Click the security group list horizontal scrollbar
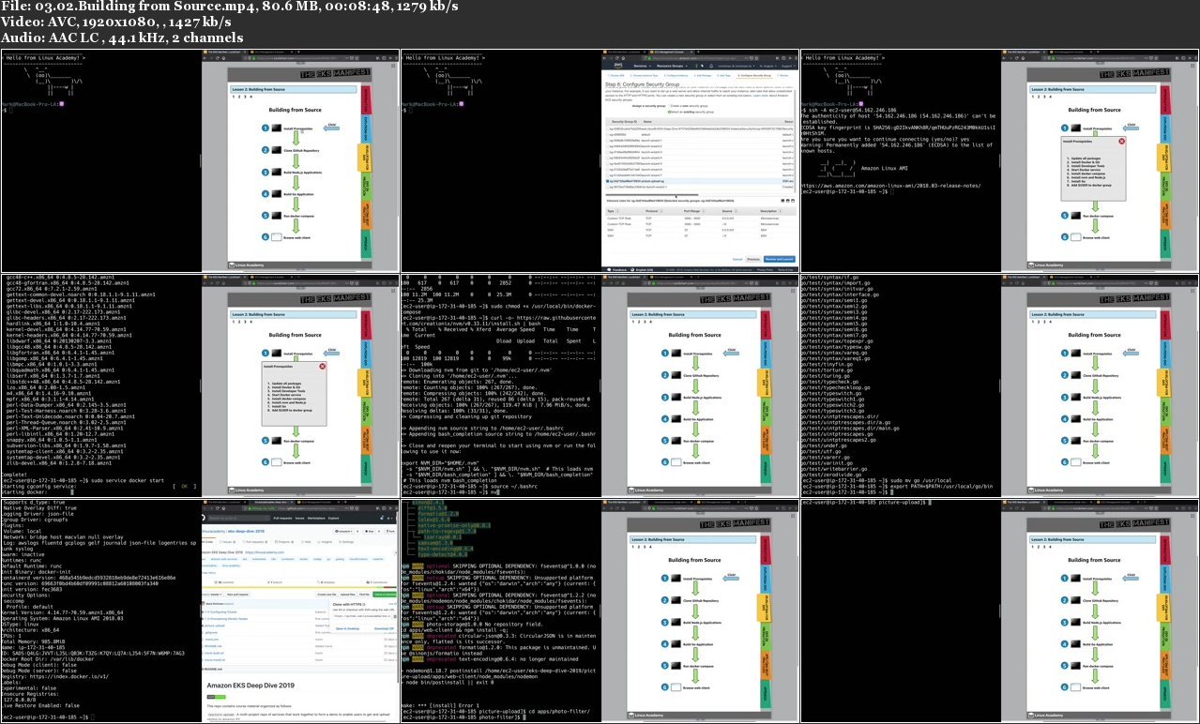The width and height of the screenshot is (1200, 724). (x=651, y=195)
